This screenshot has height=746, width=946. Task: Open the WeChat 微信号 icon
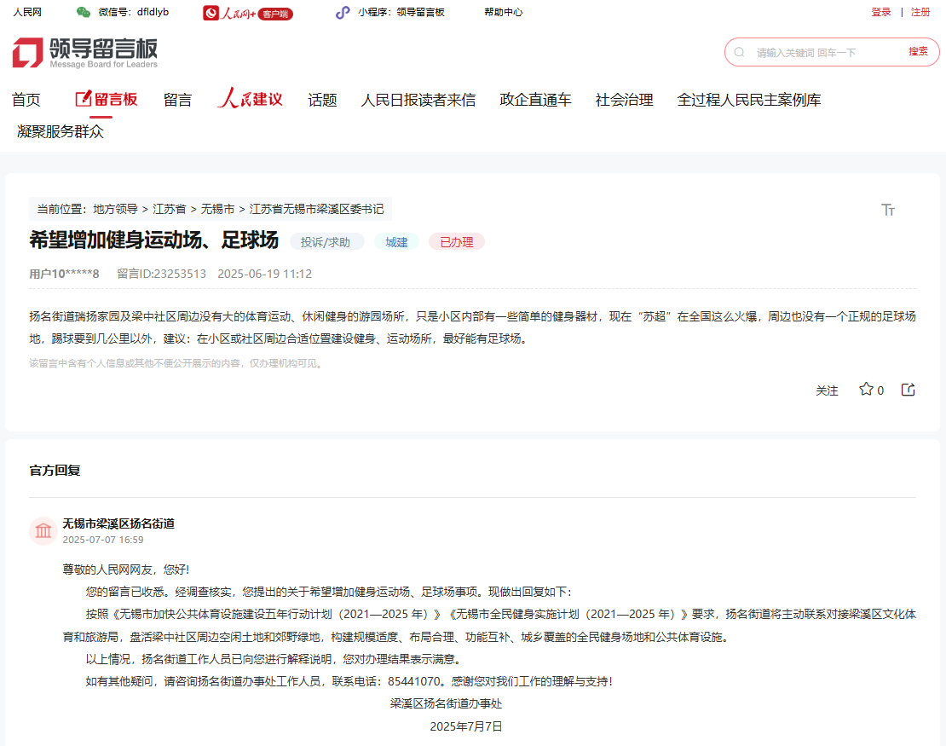tap(82, 13)
